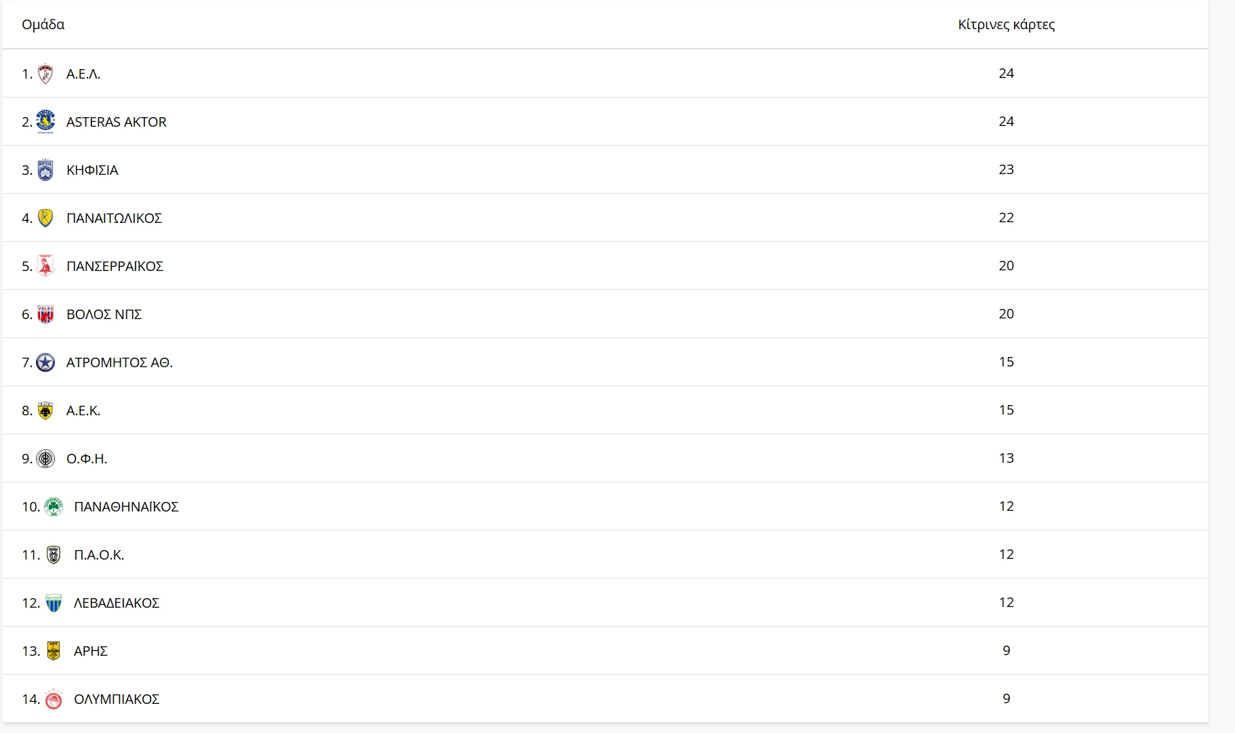Image resolution: width=1235 pixels, height=733 pixels.
Task: Click the ΟΛΥΜΠΙΑΚΟΣ red crest icon
Action: [x=53, y=699]
